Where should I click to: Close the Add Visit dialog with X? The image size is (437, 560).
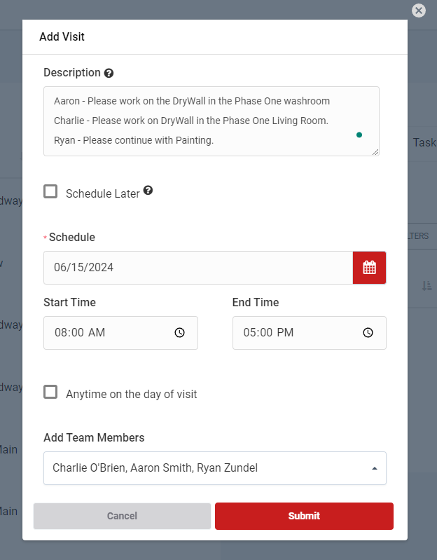pyautogui.click(x=419, y=11)
